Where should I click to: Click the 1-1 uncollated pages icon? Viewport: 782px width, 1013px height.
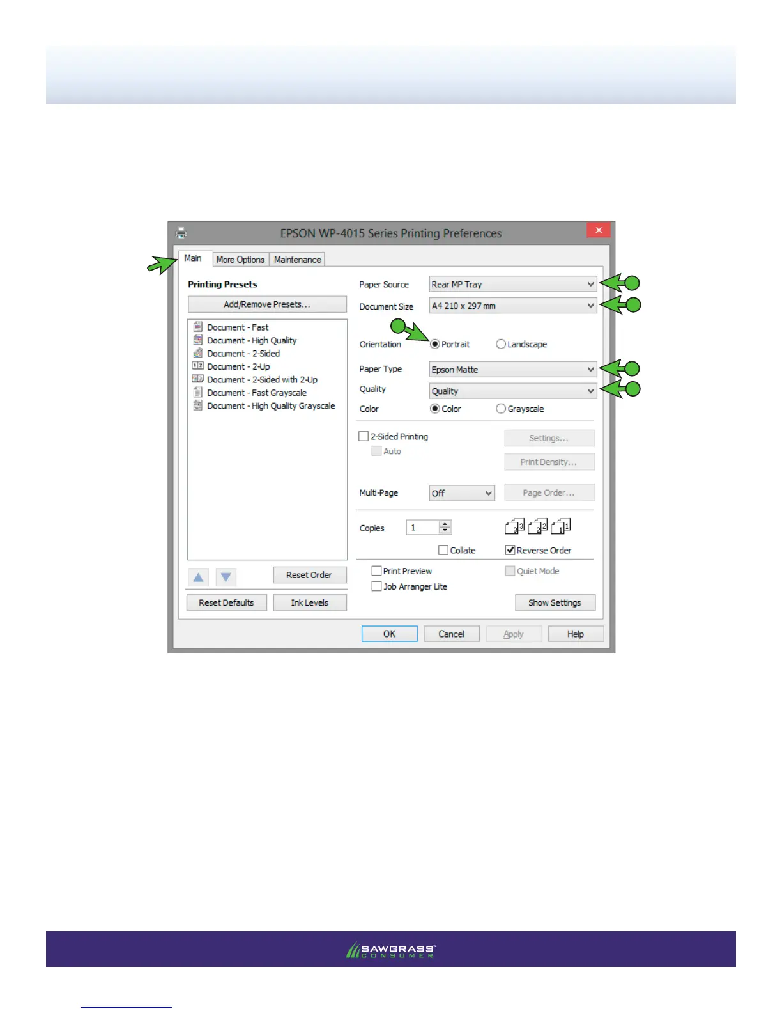pos(561,527)
